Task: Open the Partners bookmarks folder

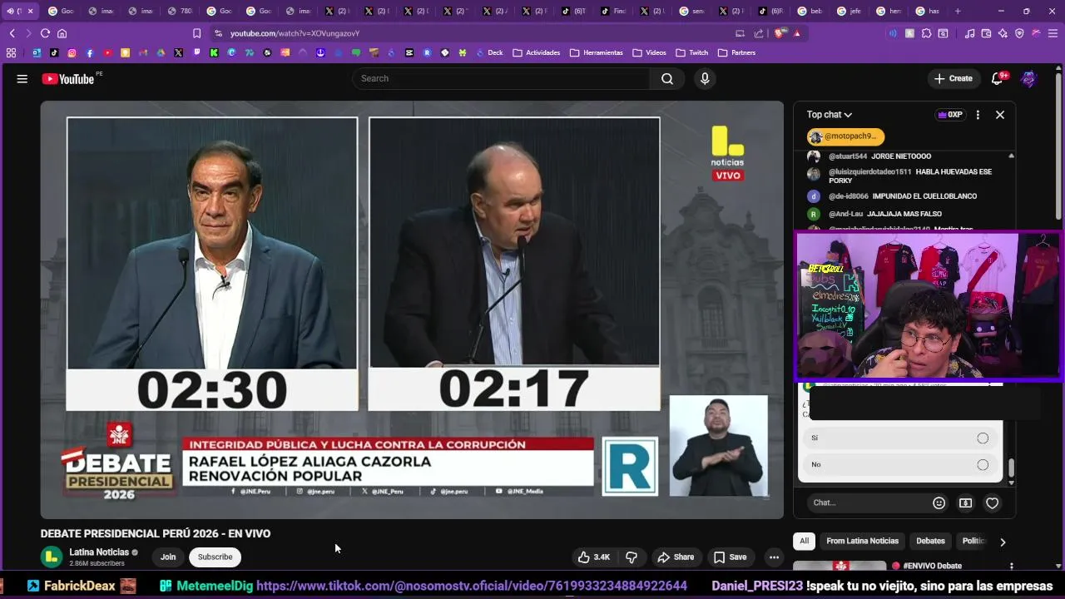Action: point(737,52)
